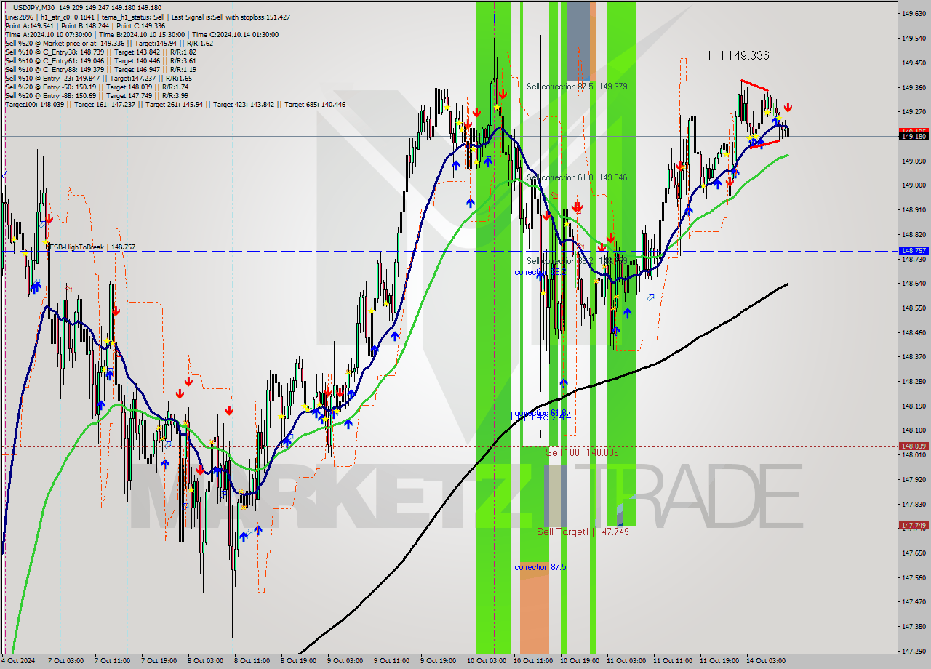
Task: Click the 149.630 price scale label
Action: [914, 14]
